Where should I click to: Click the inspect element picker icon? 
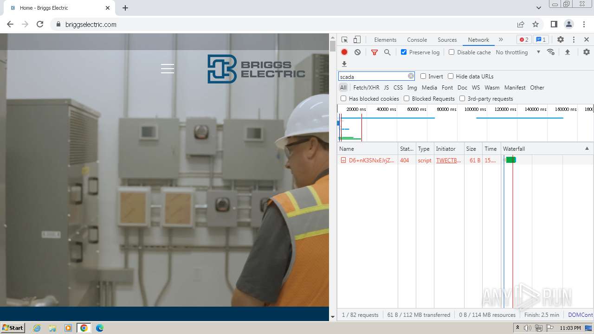pos(344,40)
